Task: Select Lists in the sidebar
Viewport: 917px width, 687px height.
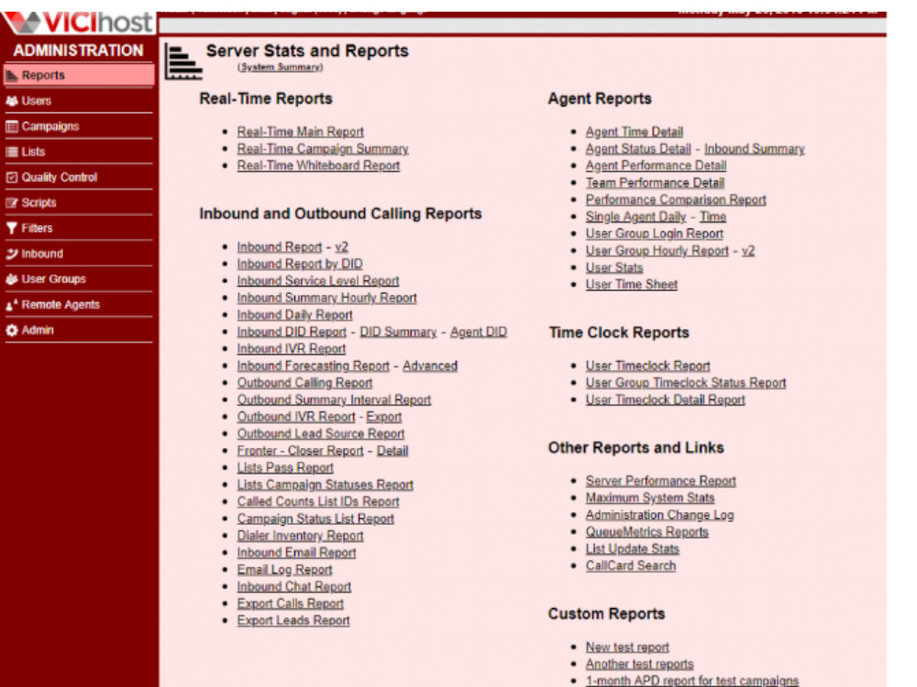Action: coord(79,152)
